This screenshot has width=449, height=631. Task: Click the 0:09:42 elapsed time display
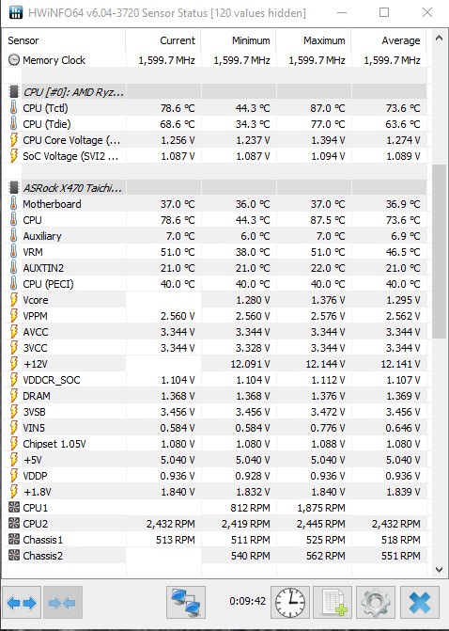tap(248, 601)
